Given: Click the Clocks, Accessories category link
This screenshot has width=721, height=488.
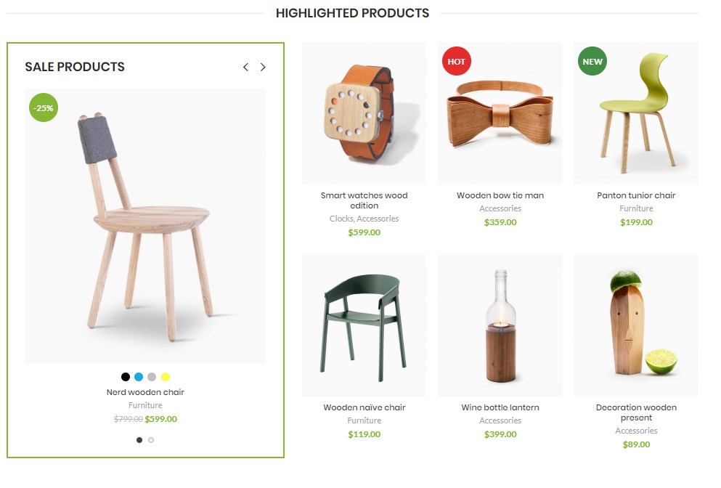Looking at the screenshot, I should [x=364, y=218].
